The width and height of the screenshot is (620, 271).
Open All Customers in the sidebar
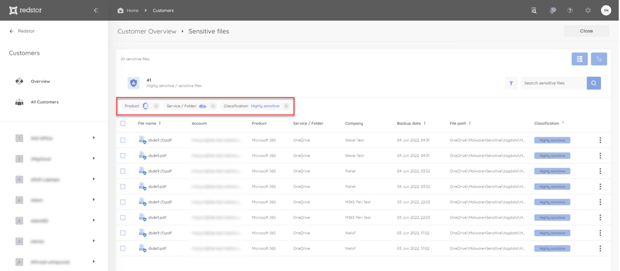(44, 102)
